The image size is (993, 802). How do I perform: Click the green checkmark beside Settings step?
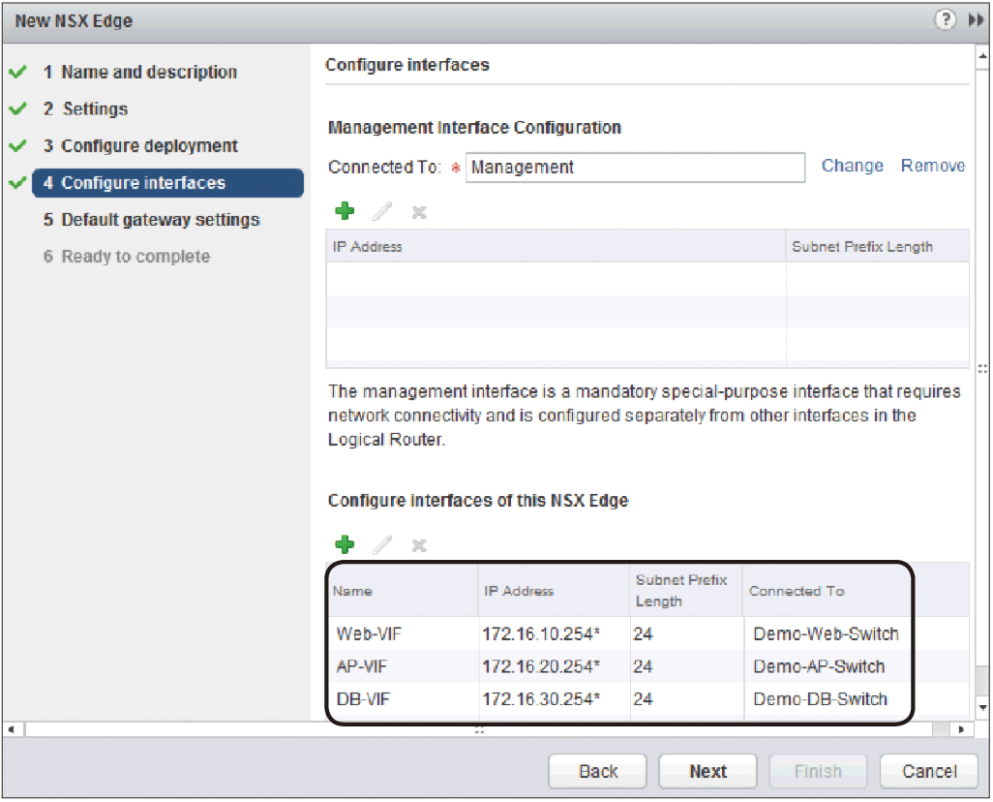pos(17,108)
